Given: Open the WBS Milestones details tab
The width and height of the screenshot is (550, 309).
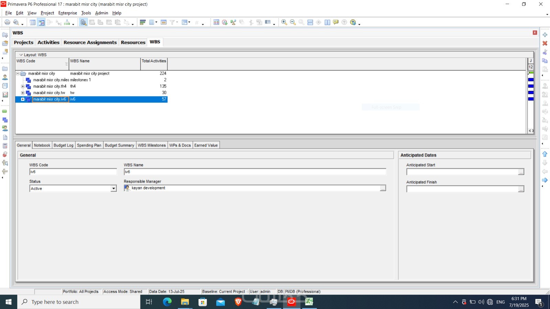Looking at the screenshot, I should click(152, 145).
